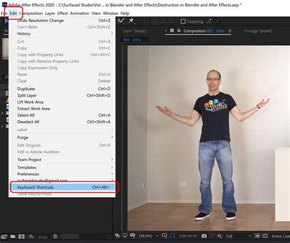The width and height of the screenshot is (290, 243).
Task: Click the composition viewer image
Action: tap(209, 138)
